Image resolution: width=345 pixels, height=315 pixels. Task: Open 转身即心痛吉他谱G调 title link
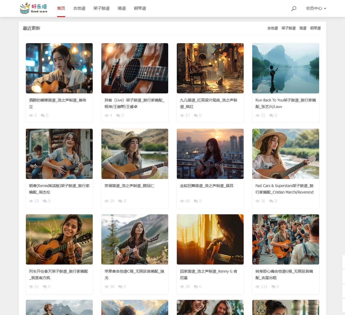click(x=284, y=275)
